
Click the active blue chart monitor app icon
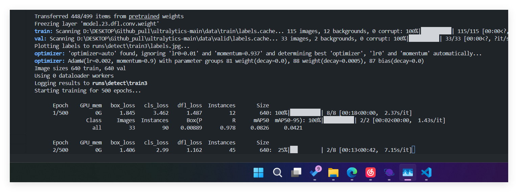click(x=407, y=173)
